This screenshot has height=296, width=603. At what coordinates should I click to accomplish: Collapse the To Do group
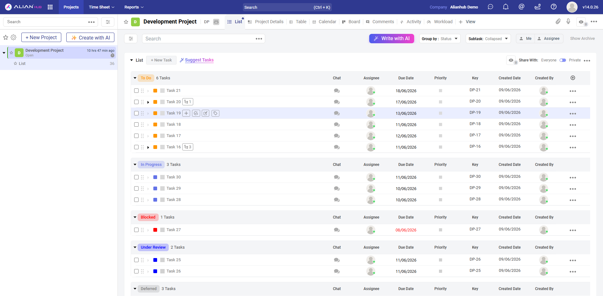(135, 78)
